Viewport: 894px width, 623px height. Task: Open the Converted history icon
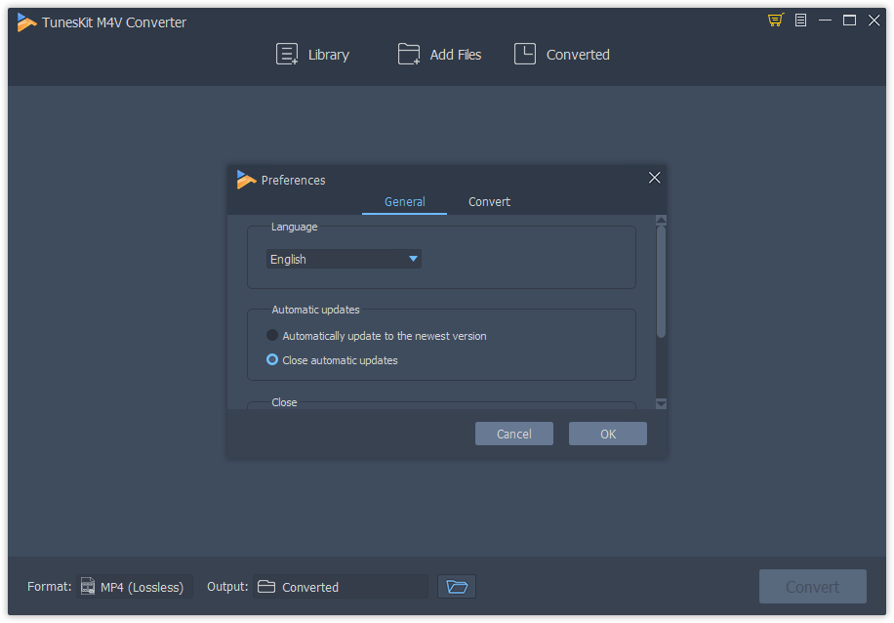(524, 54)
